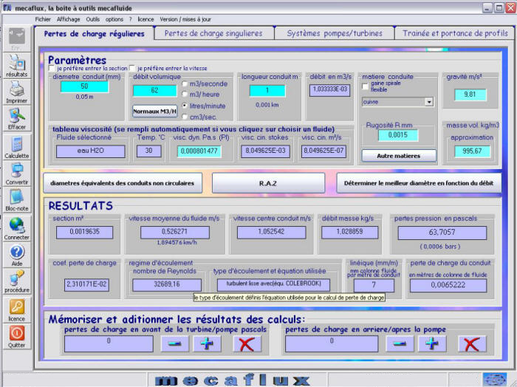The image size is (517, 387).
Task: Open the ? menu
Action: pyautogui.click(x=131, y=19)
